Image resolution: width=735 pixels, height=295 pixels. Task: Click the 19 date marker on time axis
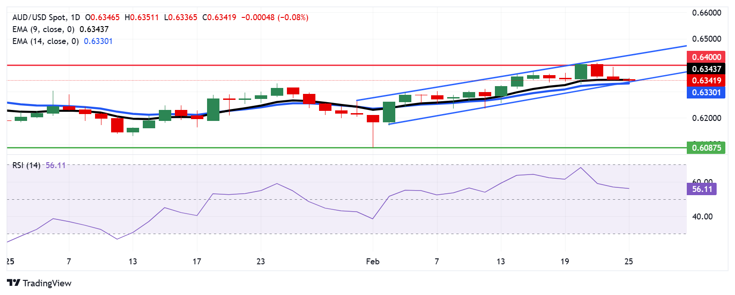pos(565,262)
